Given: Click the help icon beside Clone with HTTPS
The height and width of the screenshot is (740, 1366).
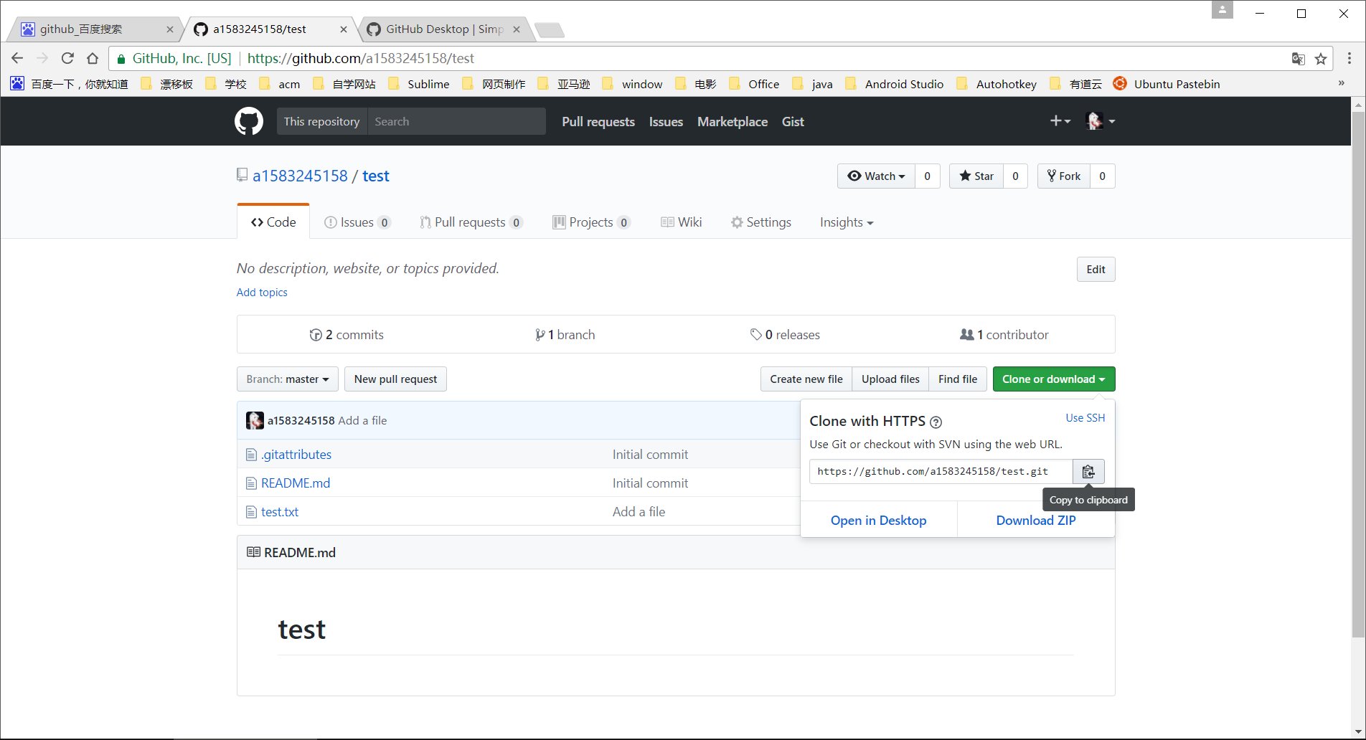Looking at the screenshot, I should point(936,422).
